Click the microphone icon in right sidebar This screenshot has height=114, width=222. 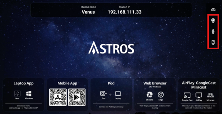[213, 31]
